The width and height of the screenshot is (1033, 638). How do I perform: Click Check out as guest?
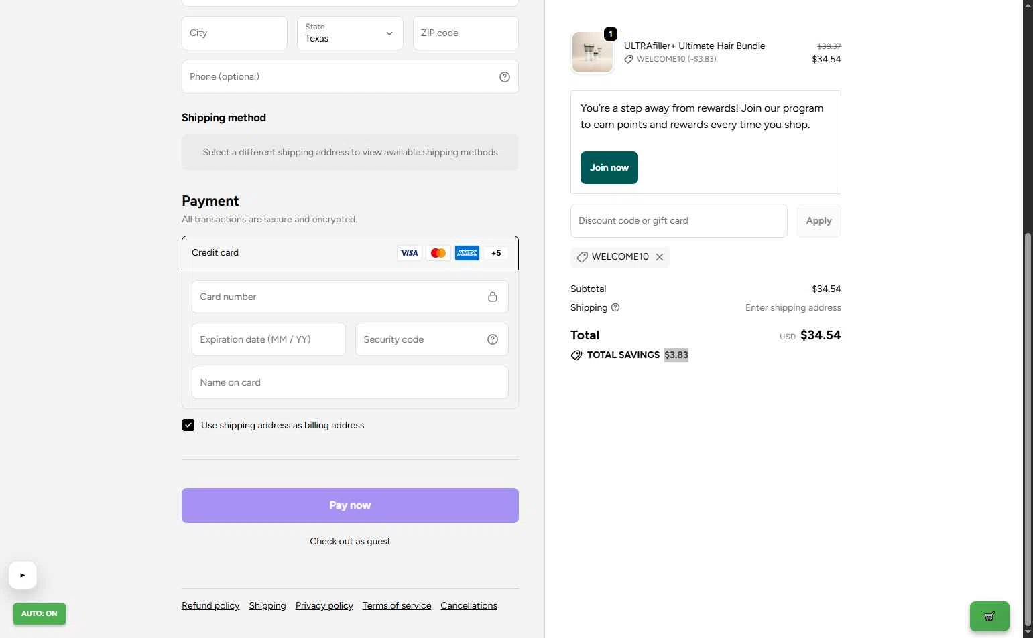tap(350, 541)
